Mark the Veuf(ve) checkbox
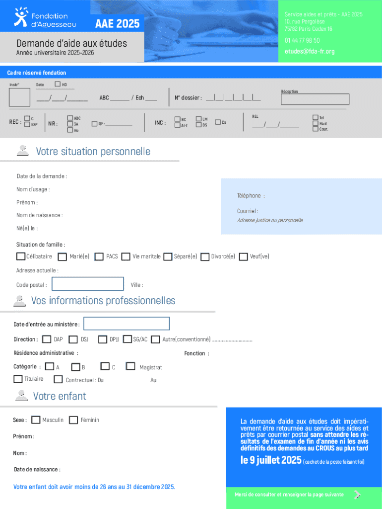 point(243,257)
